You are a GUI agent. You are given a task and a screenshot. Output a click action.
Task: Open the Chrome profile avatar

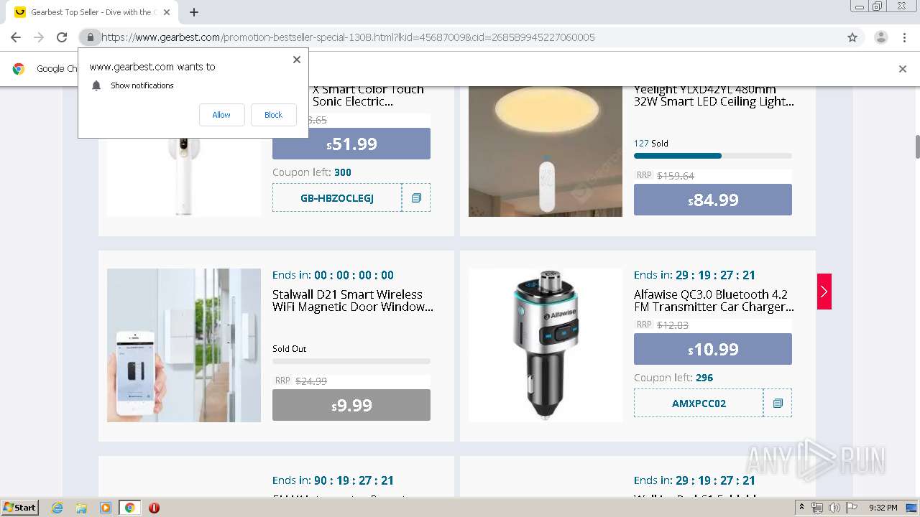880,37
